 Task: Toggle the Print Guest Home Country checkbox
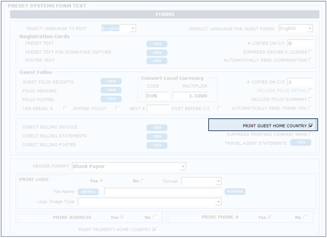pos(311,126)
